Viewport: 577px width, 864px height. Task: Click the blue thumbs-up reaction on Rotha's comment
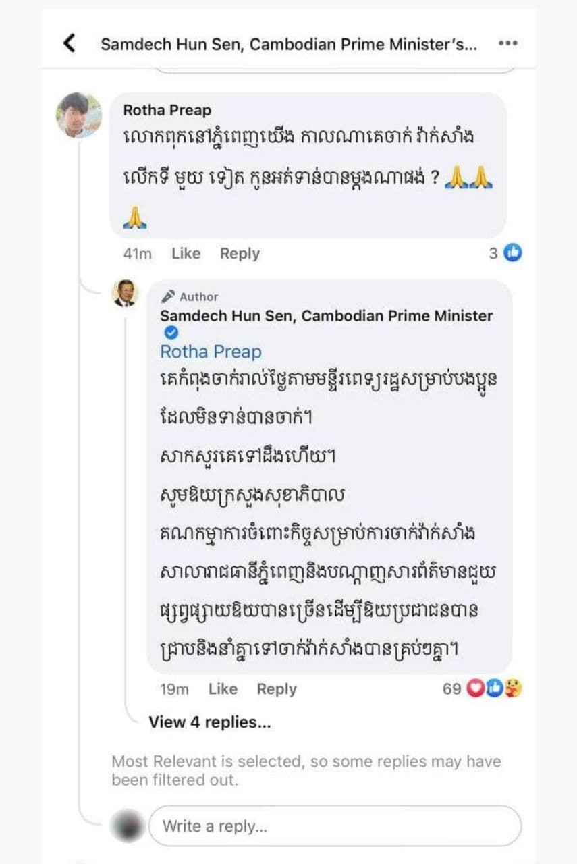[514, 253]
